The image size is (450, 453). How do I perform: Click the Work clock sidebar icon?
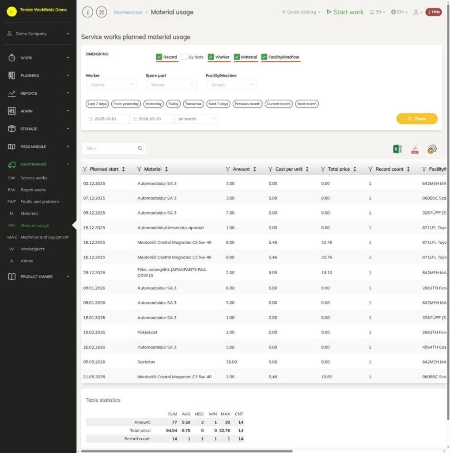(11, 58)
